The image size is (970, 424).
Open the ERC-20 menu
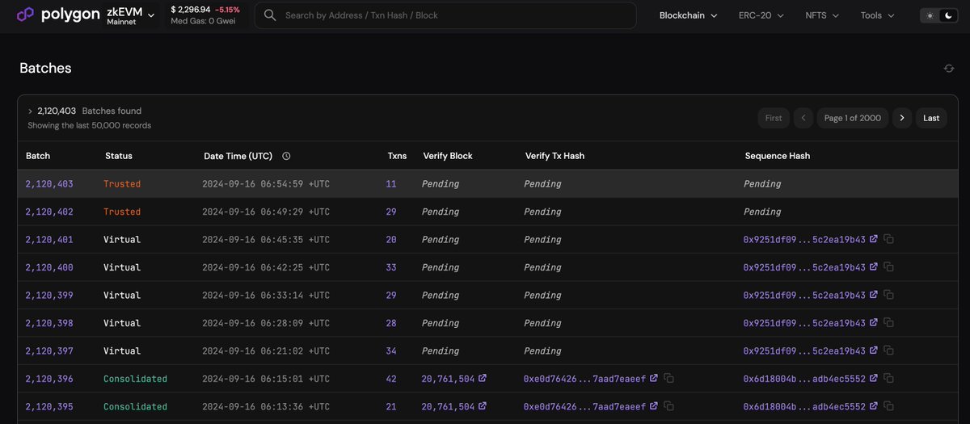pyautogui.click(x=761, y=15)
